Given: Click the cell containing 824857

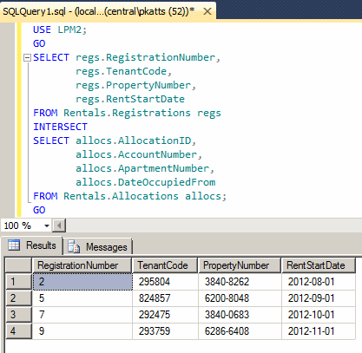Looking at the screenshot, I should 165,298.
